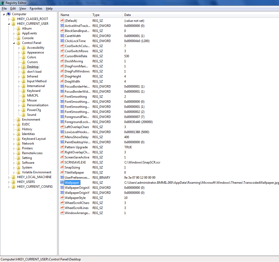Click the string icon beside CursorBlinkRate
Screen dimensions: 279x262
[62, 56]
